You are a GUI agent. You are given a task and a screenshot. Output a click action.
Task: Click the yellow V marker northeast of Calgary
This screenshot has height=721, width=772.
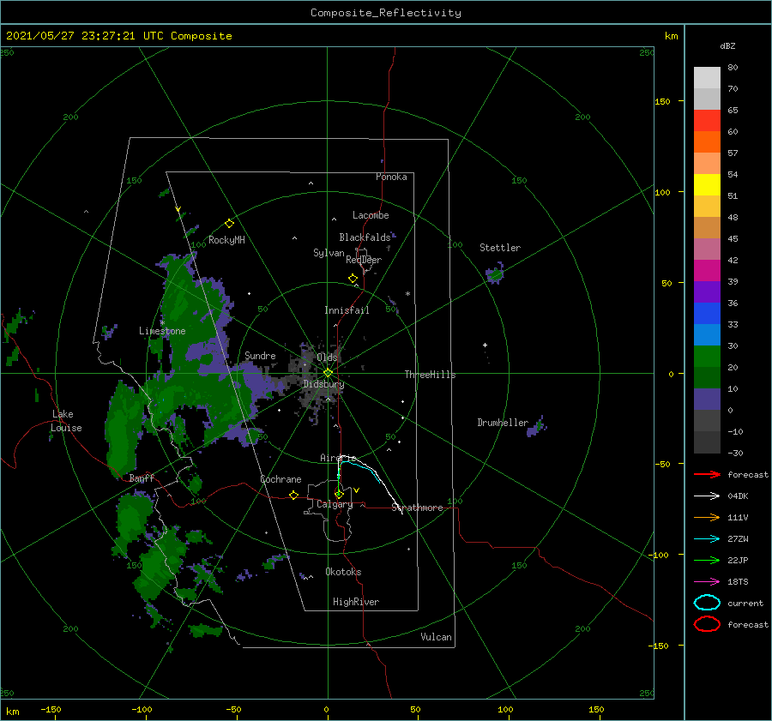click(357, 490)
